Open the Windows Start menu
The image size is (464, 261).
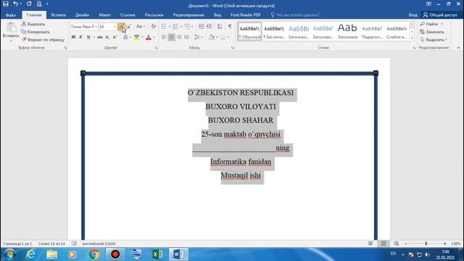tap(9, 254)
